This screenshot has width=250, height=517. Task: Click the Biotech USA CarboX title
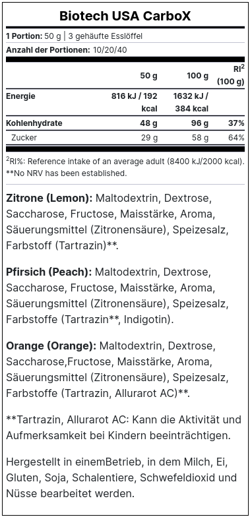[x=125, y=16]
